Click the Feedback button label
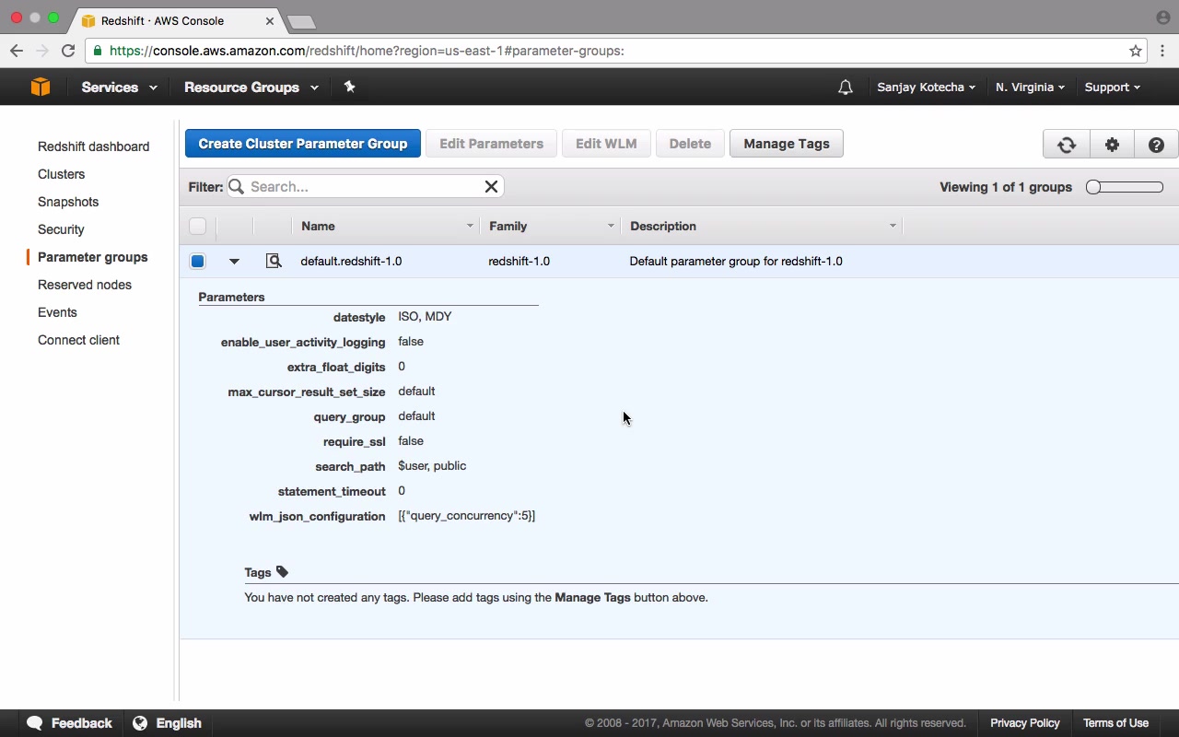 click(x=82, y=723)
